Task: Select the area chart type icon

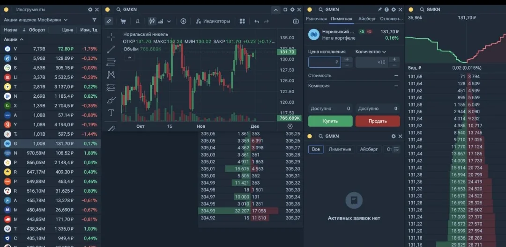Action: (x=160, y=21)
